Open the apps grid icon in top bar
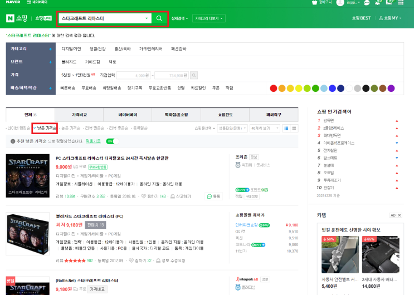This screenshot has width=414, height=295. [x=401, y=2]
